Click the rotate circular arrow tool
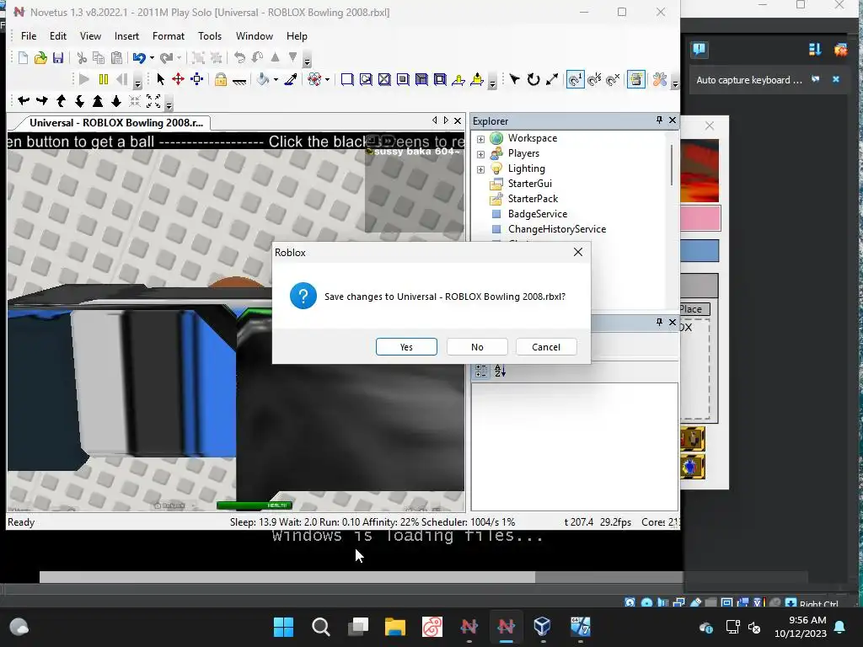This screenshot has width=863, height=647. (533, 79)
